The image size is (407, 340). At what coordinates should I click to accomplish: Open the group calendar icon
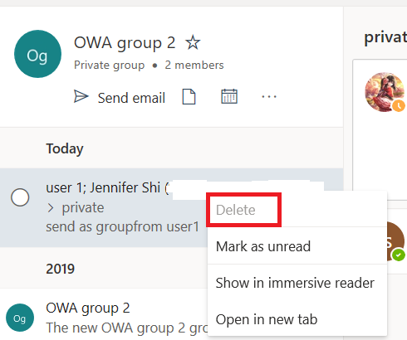pos(229,96)
